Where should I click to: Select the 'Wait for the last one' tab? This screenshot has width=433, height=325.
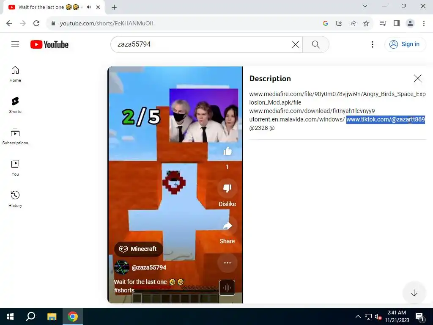click(54, 8)
